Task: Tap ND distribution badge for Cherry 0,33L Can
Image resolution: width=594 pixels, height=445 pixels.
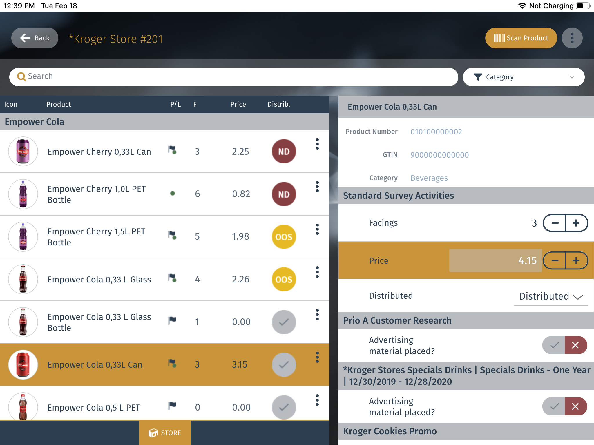Action: pyautogui.click(x=284, y=151)
